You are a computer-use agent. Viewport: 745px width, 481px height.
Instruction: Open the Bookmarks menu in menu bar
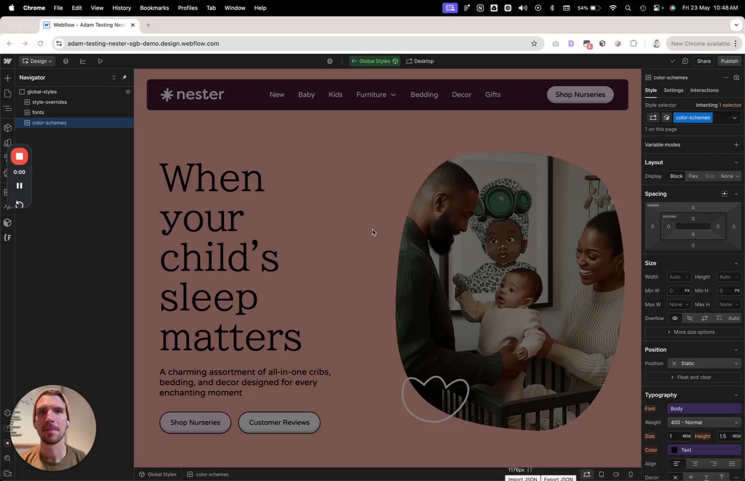tap(154, 8)
